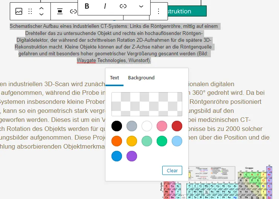Image resolution: width=279 pixels, height=199 pixels.
Task: Expand more rich text controls dropdown
Action: tap(141, 6)
